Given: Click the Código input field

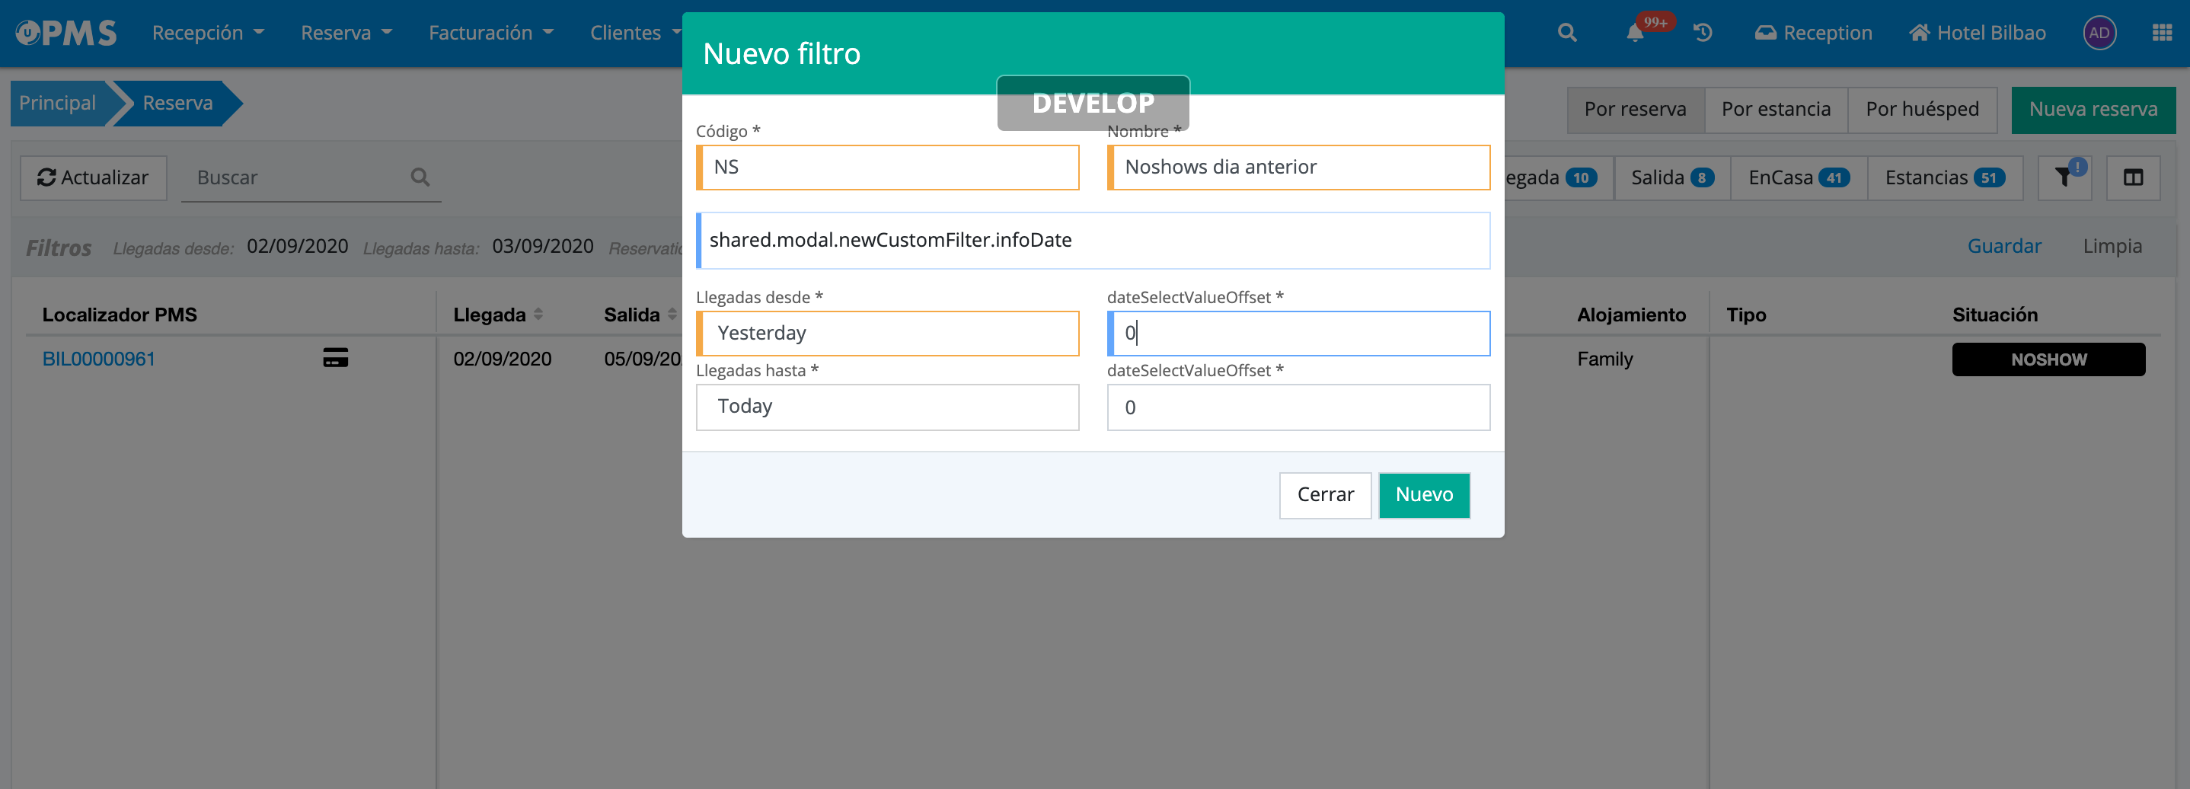Looking at the screenshot, I should point(888,168).
